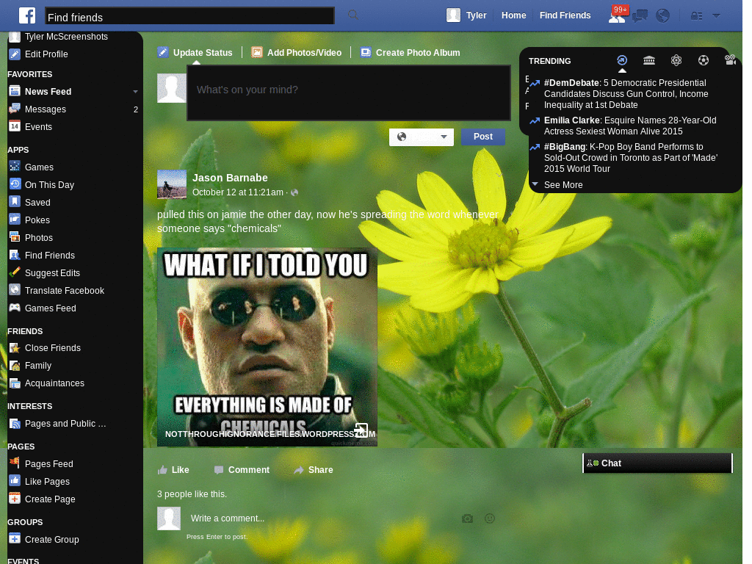Click 3 people like this text
The width and height of the screenshot is (752, 564).
(x=192, y=494)
